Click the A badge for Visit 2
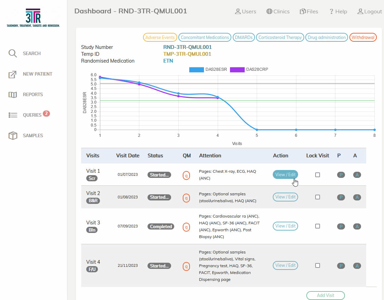 pyautogui.click(x=357, y=197)
